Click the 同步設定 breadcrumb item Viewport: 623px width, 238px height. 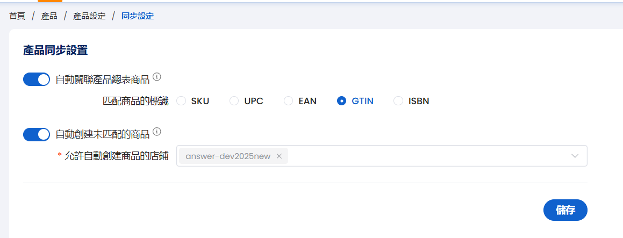[x=138, y=16]
